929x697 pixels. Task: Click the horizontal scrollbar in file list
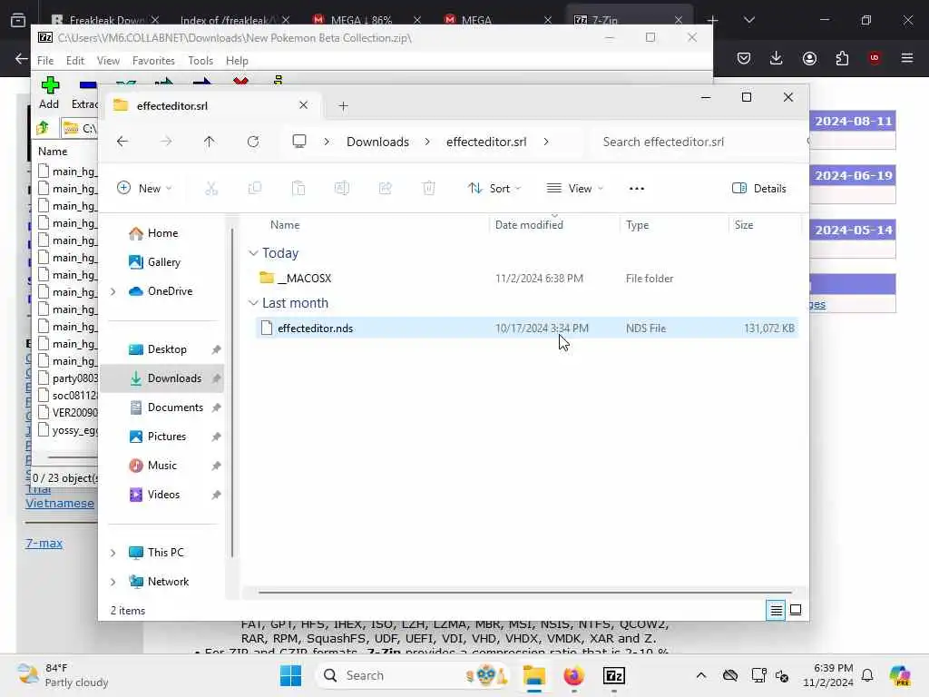click(524, 592)
